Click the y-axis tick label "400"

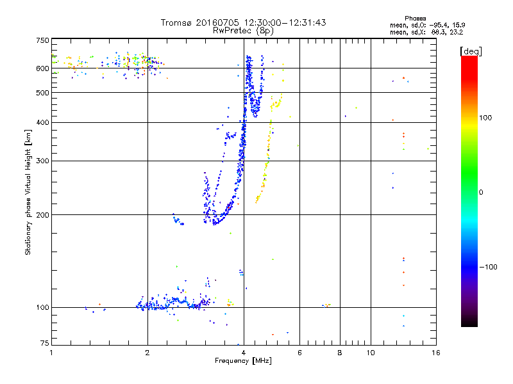(42, 123)
